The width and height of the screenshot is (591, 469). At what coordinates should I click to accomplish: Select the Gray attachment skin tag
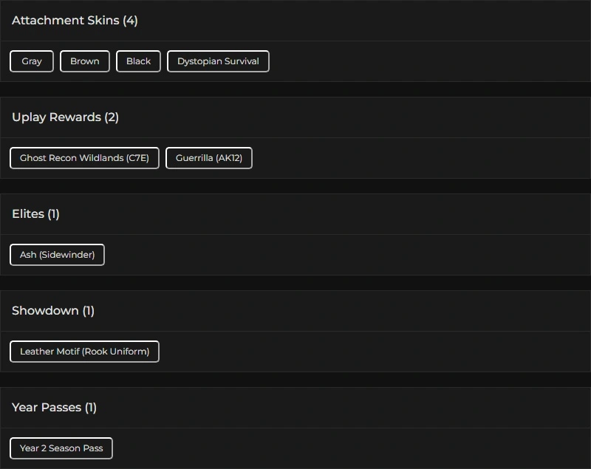click(32, 61)
